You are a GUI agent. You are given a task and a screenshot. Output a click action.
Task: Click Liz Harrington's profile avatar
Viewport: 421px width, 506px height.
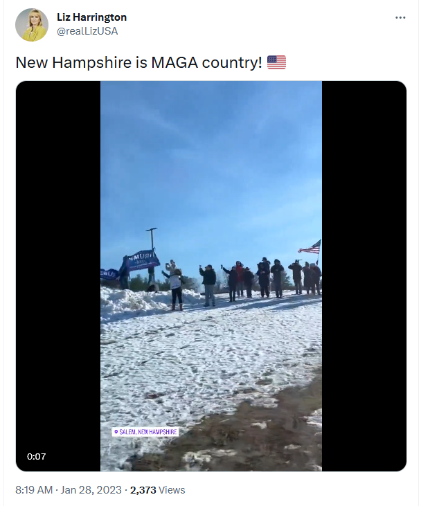[32, 25]
